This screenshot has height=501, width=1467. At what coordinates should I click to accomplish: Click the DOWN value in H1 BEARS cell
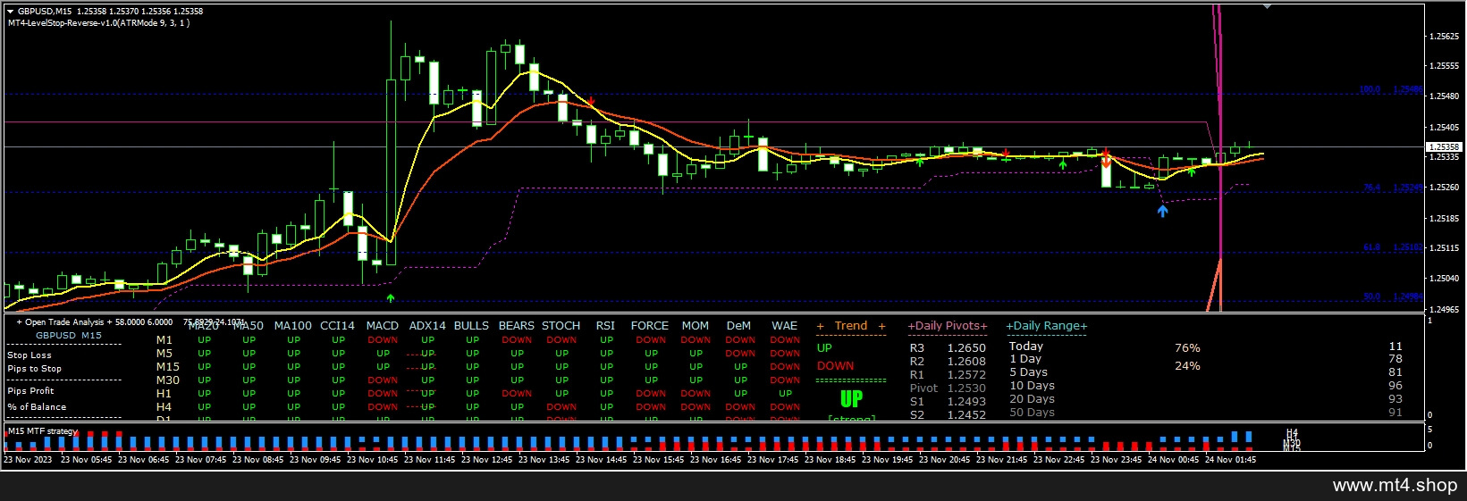pyautogui.click(x=517, y=394)
